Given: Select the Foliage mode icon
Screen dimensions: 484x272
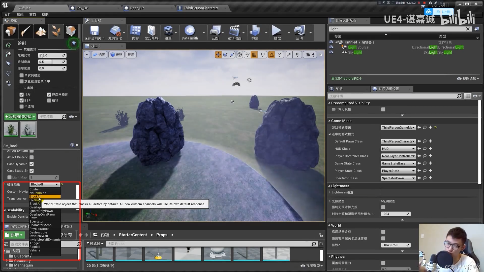Looking at the screenshot, I should tap(56, 31).
